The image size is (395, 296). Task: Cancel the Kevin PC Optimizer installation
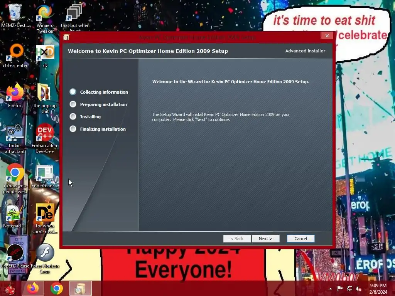tap(300, 239)
